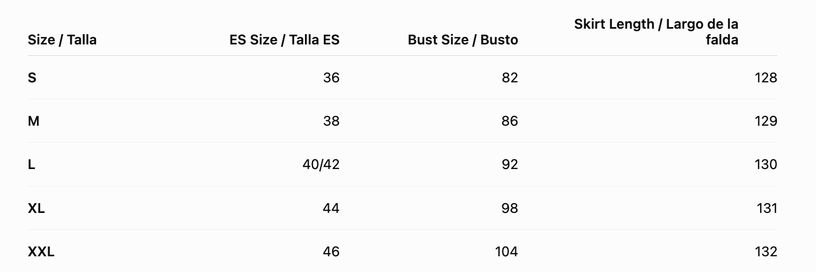Select the XL size row label
This screenshot has width=816, height=272.
(x=36, y=208)
